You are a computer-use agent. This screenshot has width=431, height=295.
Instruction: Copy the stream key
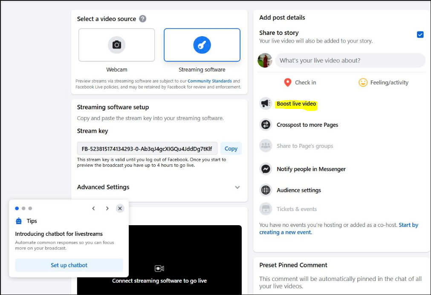pyautogui.click(x=231, y=149)
